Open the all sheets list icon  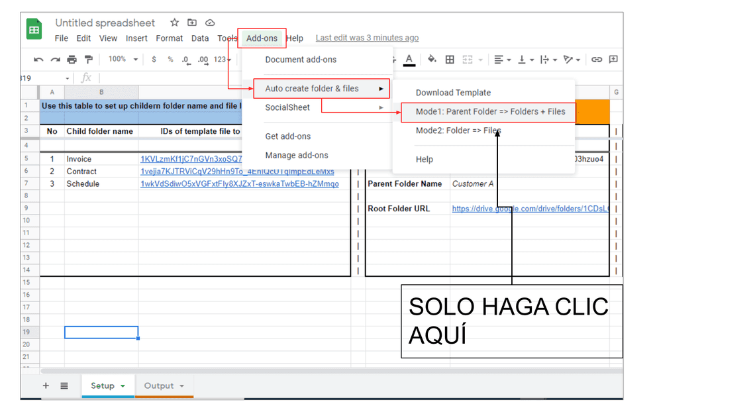click(64, 386)
